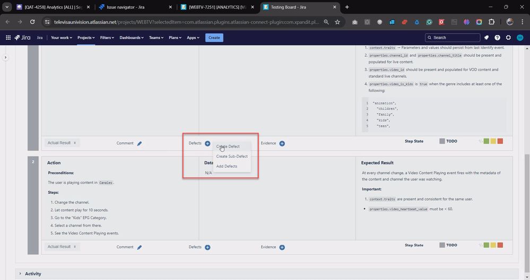Open the user profile avatar in Jira
The height and width of the screenshot is (280, 530).
520,38
